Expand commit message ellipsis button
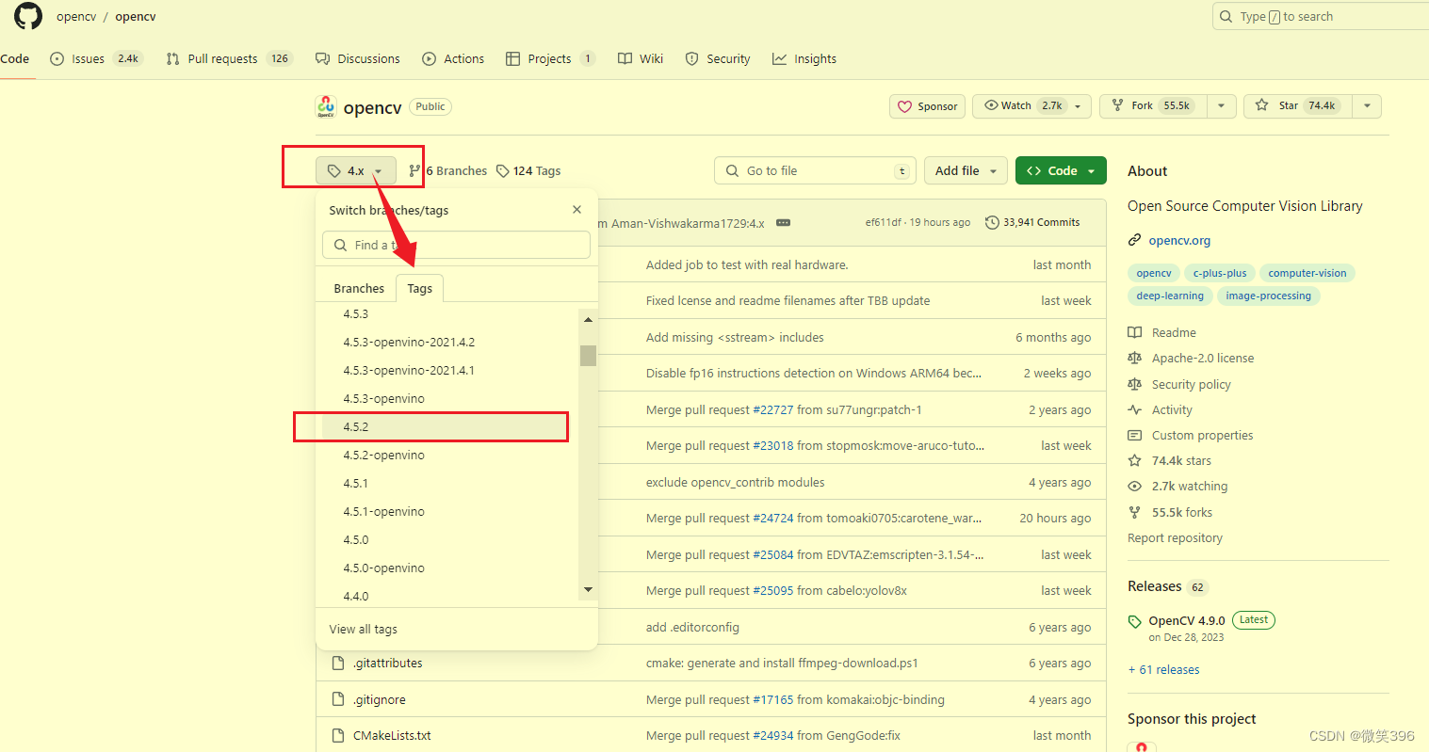The image size is (1429, 752). point(783,223)
